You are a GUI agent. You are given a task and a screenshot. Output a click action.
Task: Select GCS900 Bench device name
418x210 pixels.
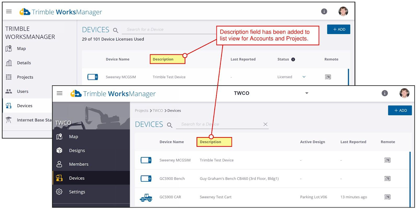coord(172,179)
